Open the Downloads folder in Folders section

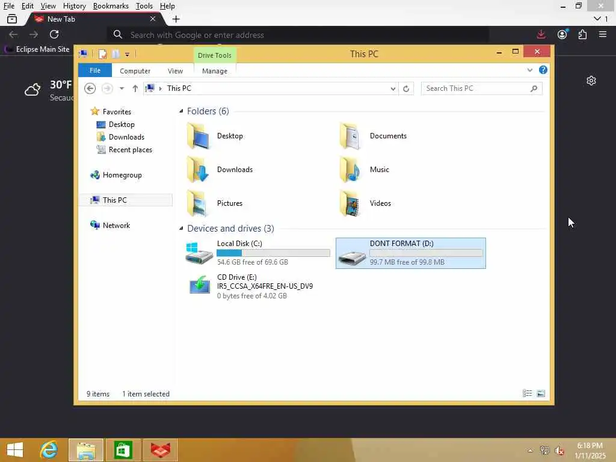[220, 170]
